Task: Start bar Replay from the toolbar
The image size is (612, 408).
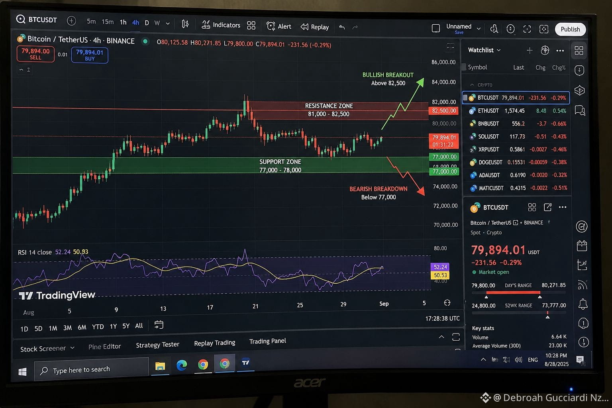Action: tap(315, 27)
